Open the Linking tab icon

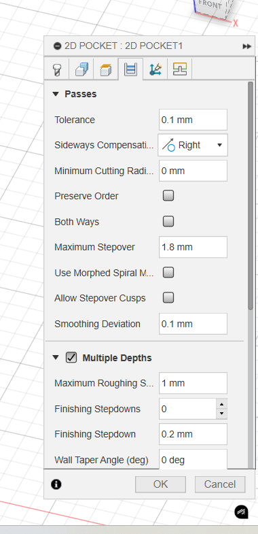point(155,70)
